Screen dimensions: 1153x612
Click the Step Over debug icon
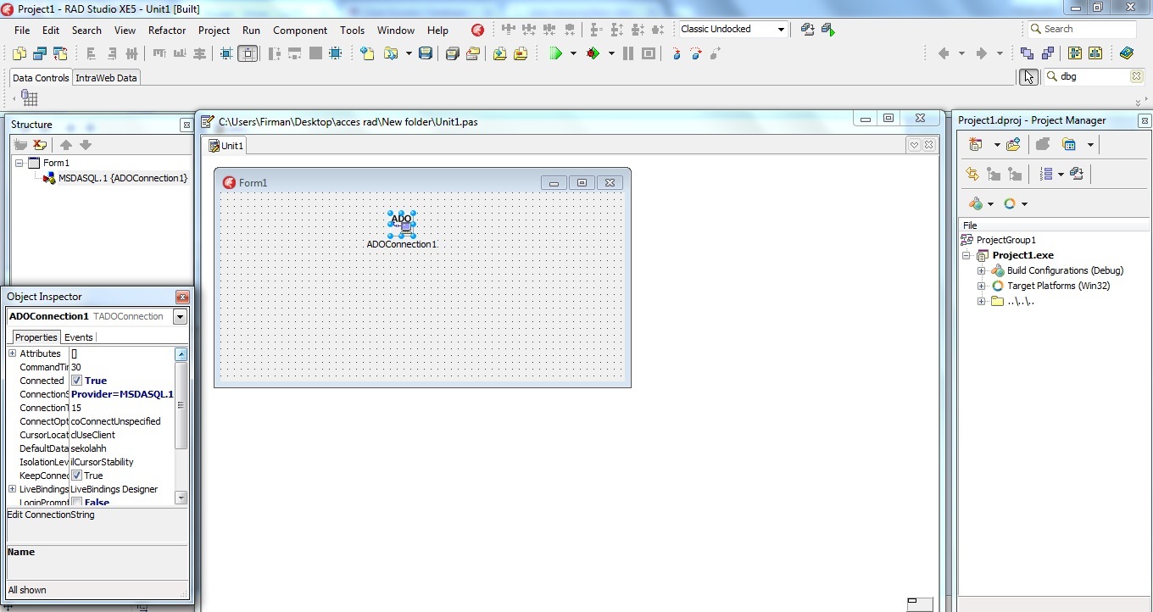[696, 53]
